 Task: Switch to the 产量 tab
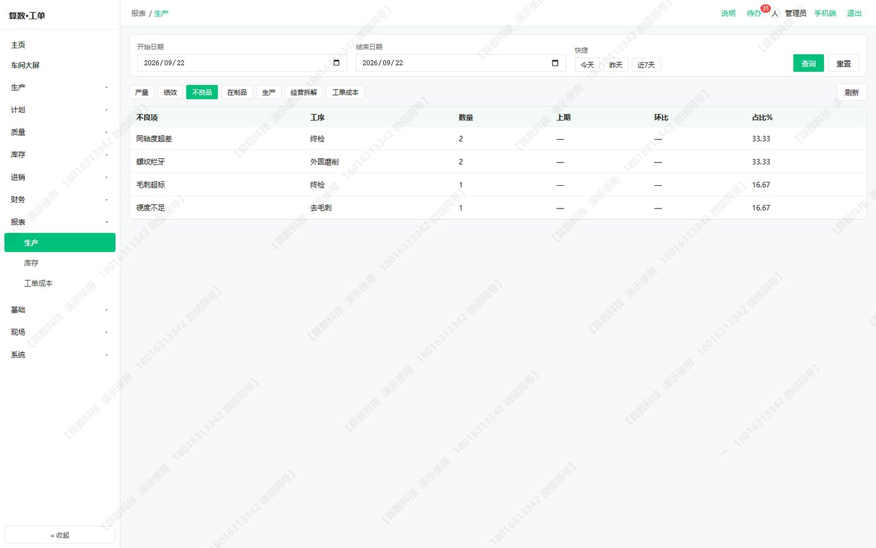tap(142, 92)
